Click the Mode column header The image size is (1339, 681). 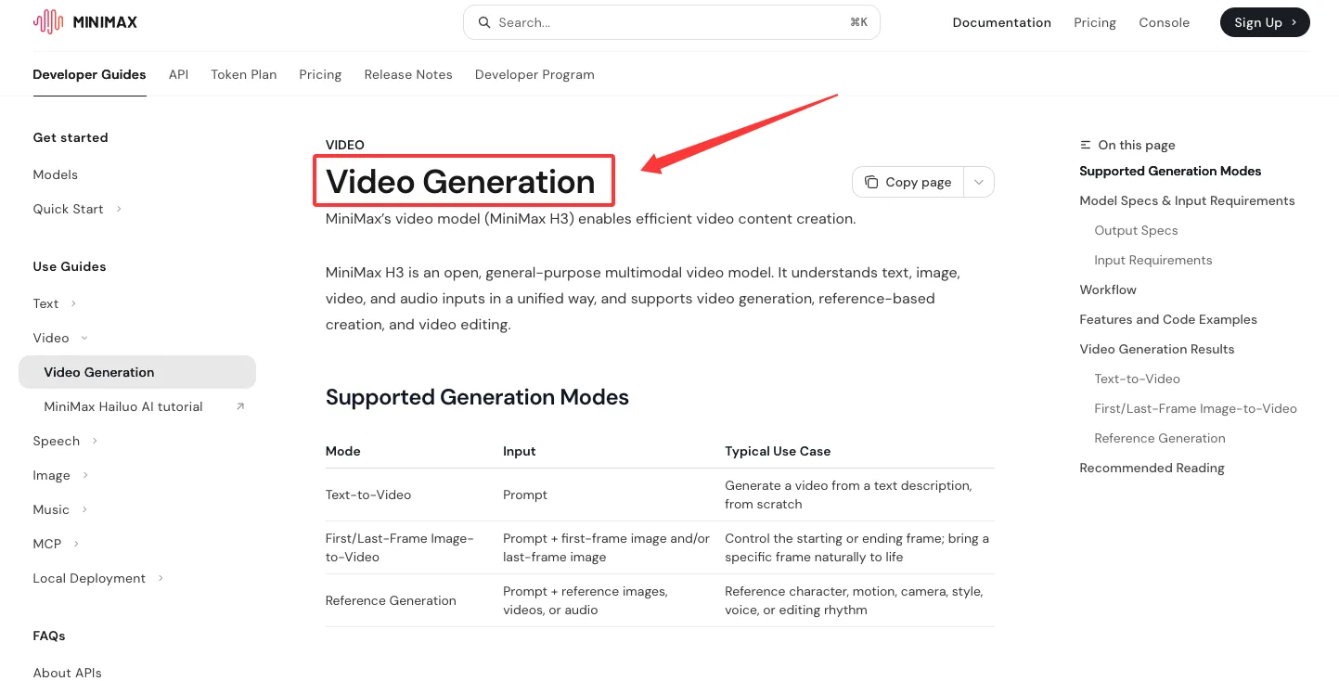tap(343, 451)
